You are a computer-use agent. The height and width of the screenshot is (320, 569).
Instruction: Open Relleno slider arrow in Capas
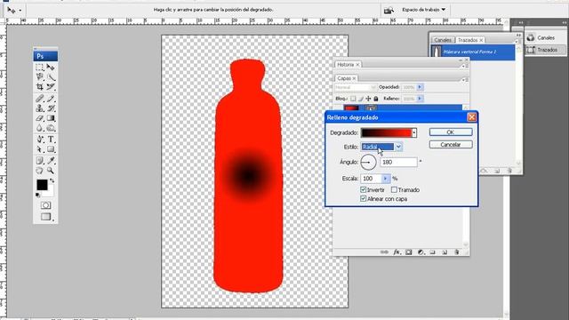click(420, 99)
